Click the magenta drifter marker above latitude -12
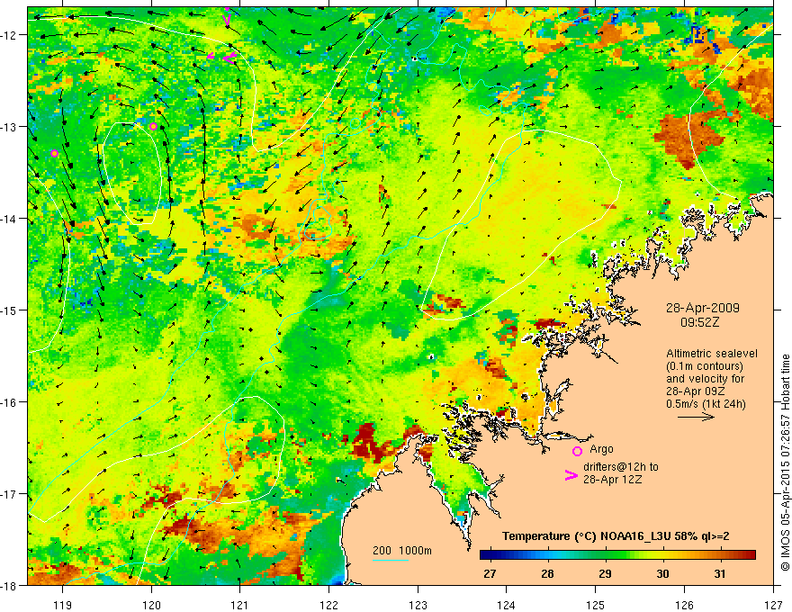This screenshot has width=792, height=612. click(x=227, y=18)
